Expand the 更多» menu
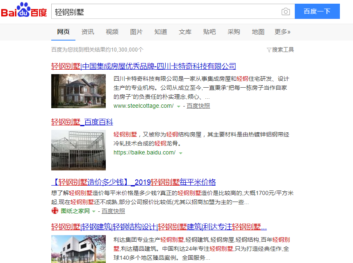The height and width of the screenshot is (263, 353). (x=282, y=32)
